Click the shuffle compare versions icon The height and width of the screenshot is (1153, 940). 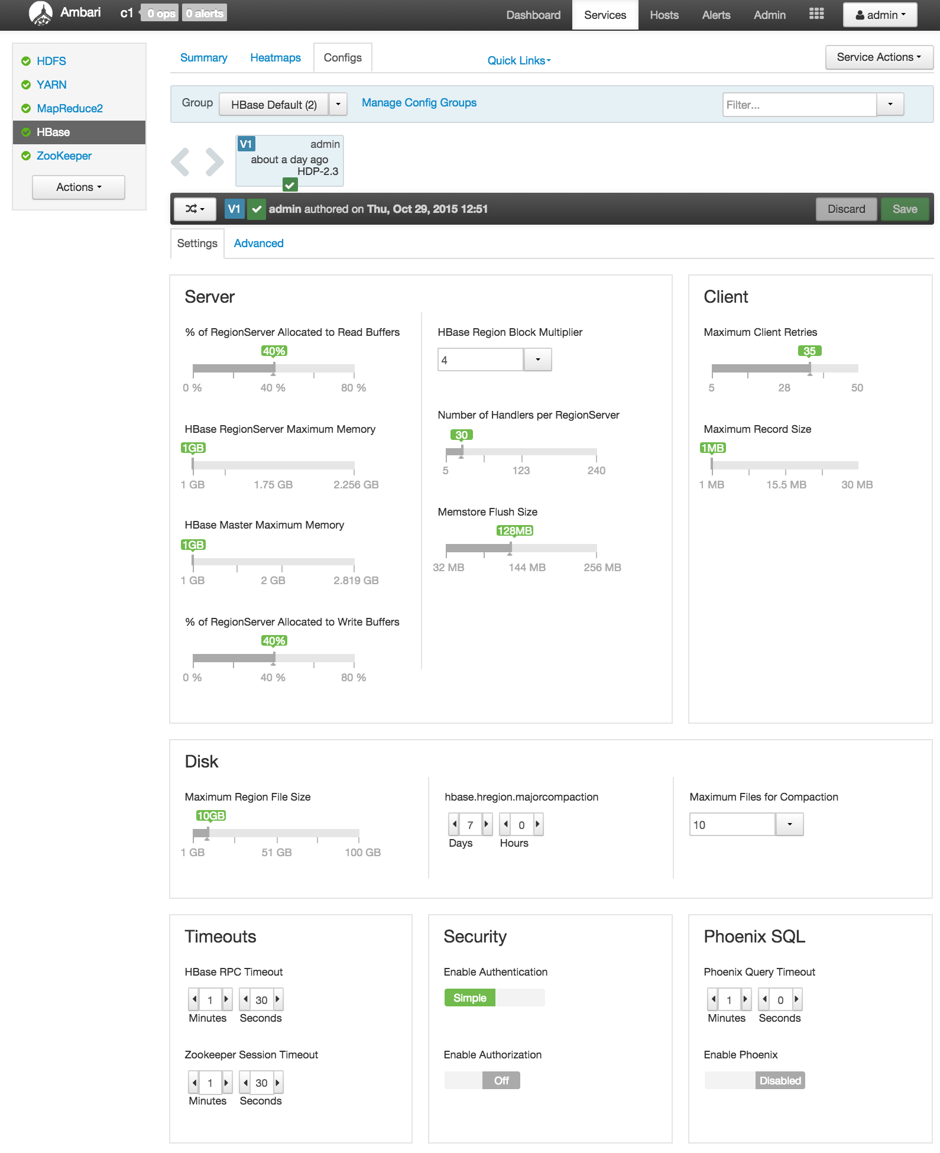(x=195, y=209)
